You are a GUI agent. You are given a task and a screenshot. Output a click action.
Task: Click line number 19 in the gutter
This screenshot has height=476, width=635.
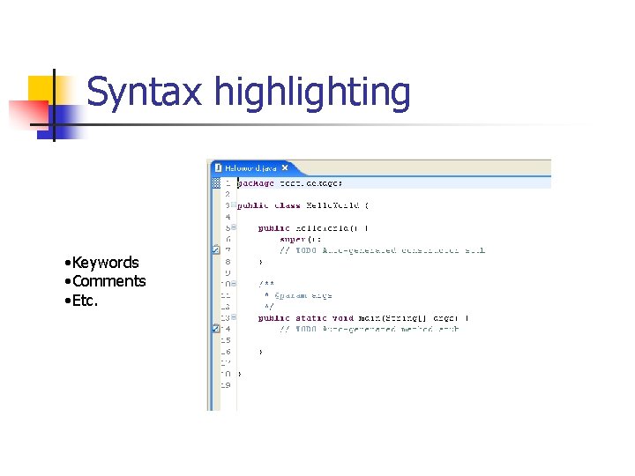pyautogui.click(x=226, y=385)
